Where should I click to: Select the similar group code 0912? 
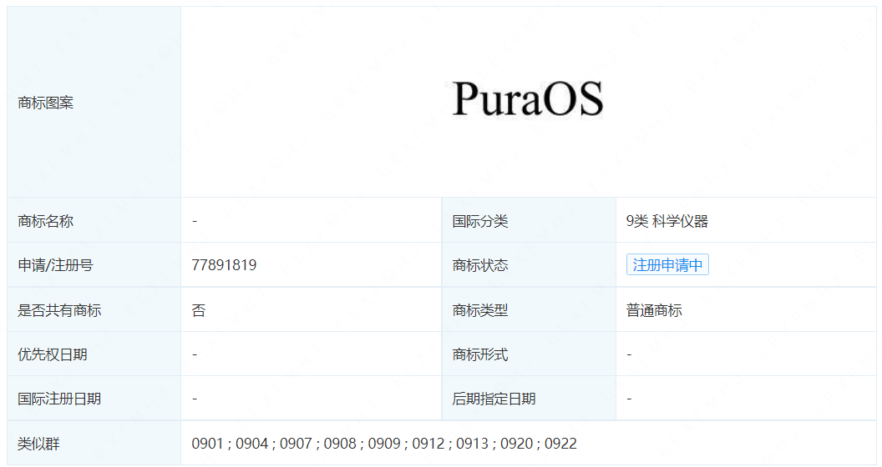[x=428, y=444]
